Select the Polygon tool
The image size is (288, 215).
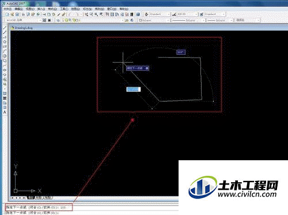click(5, 42)
